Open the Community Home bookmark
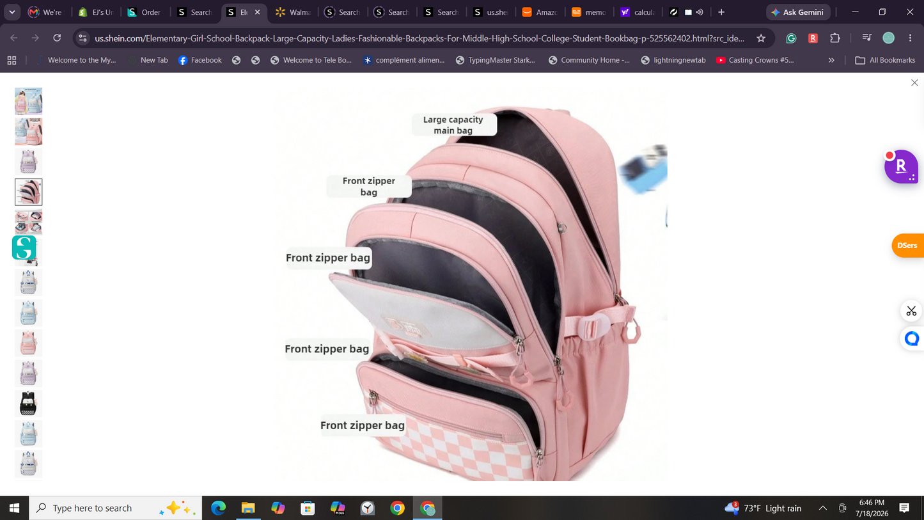Image resolution: width=924 pixels, height=520 pixels. click(589, 60)
